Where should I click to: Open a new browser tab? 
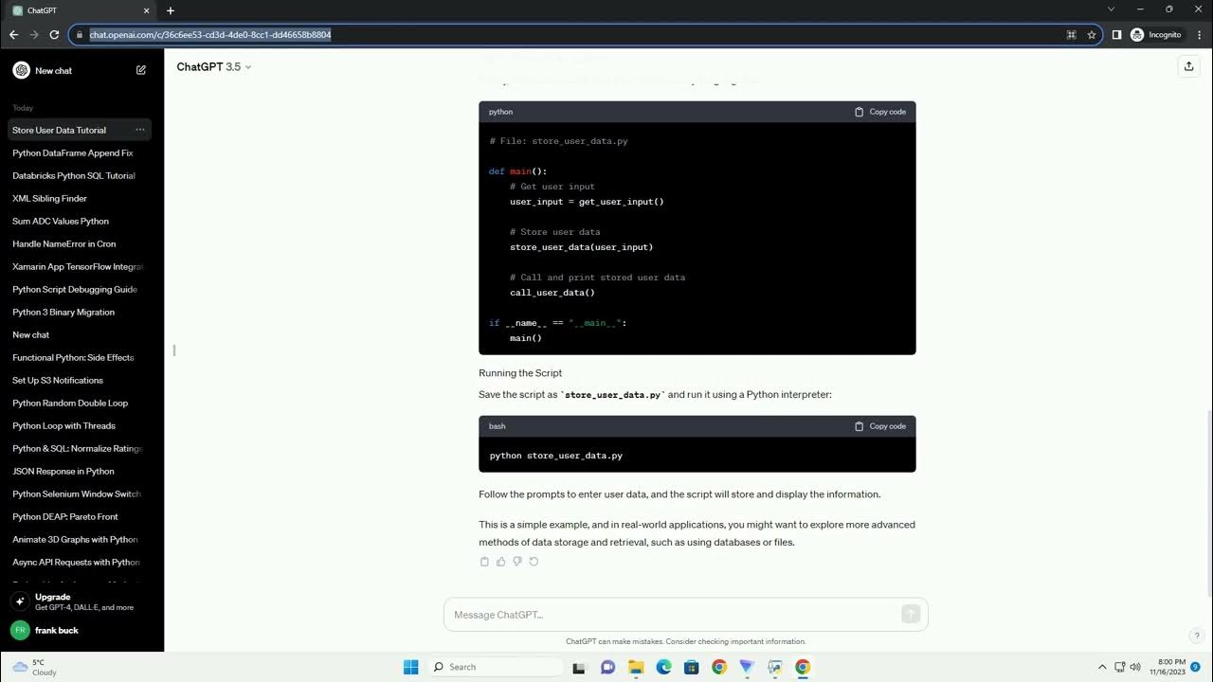pyautogui.click(x=171, y=10)
